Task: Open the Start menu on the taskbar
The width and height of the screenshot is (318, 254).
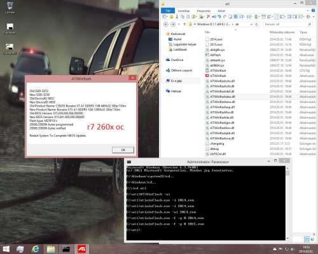Action: pyautogui.click(x=6, y=249)
